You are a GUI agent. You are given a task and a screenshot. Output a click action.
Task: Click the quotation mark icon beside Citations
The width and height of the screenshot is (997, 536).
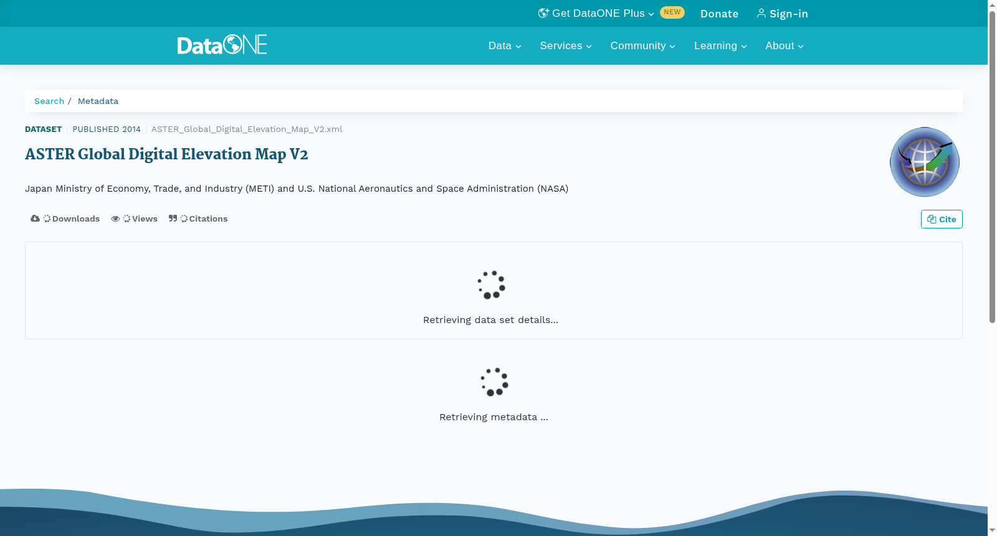pos(173,219)
